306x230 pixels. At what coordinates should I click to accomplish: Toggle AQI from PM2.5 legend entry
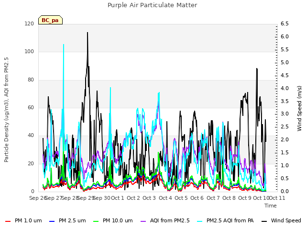[165, 220]
